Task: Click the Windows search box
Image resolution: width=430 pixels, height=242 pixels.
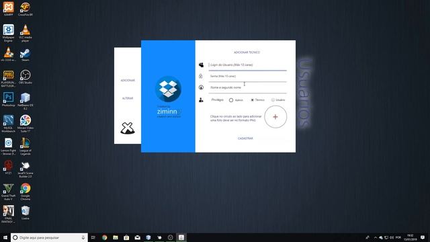Action: (49, 237)
